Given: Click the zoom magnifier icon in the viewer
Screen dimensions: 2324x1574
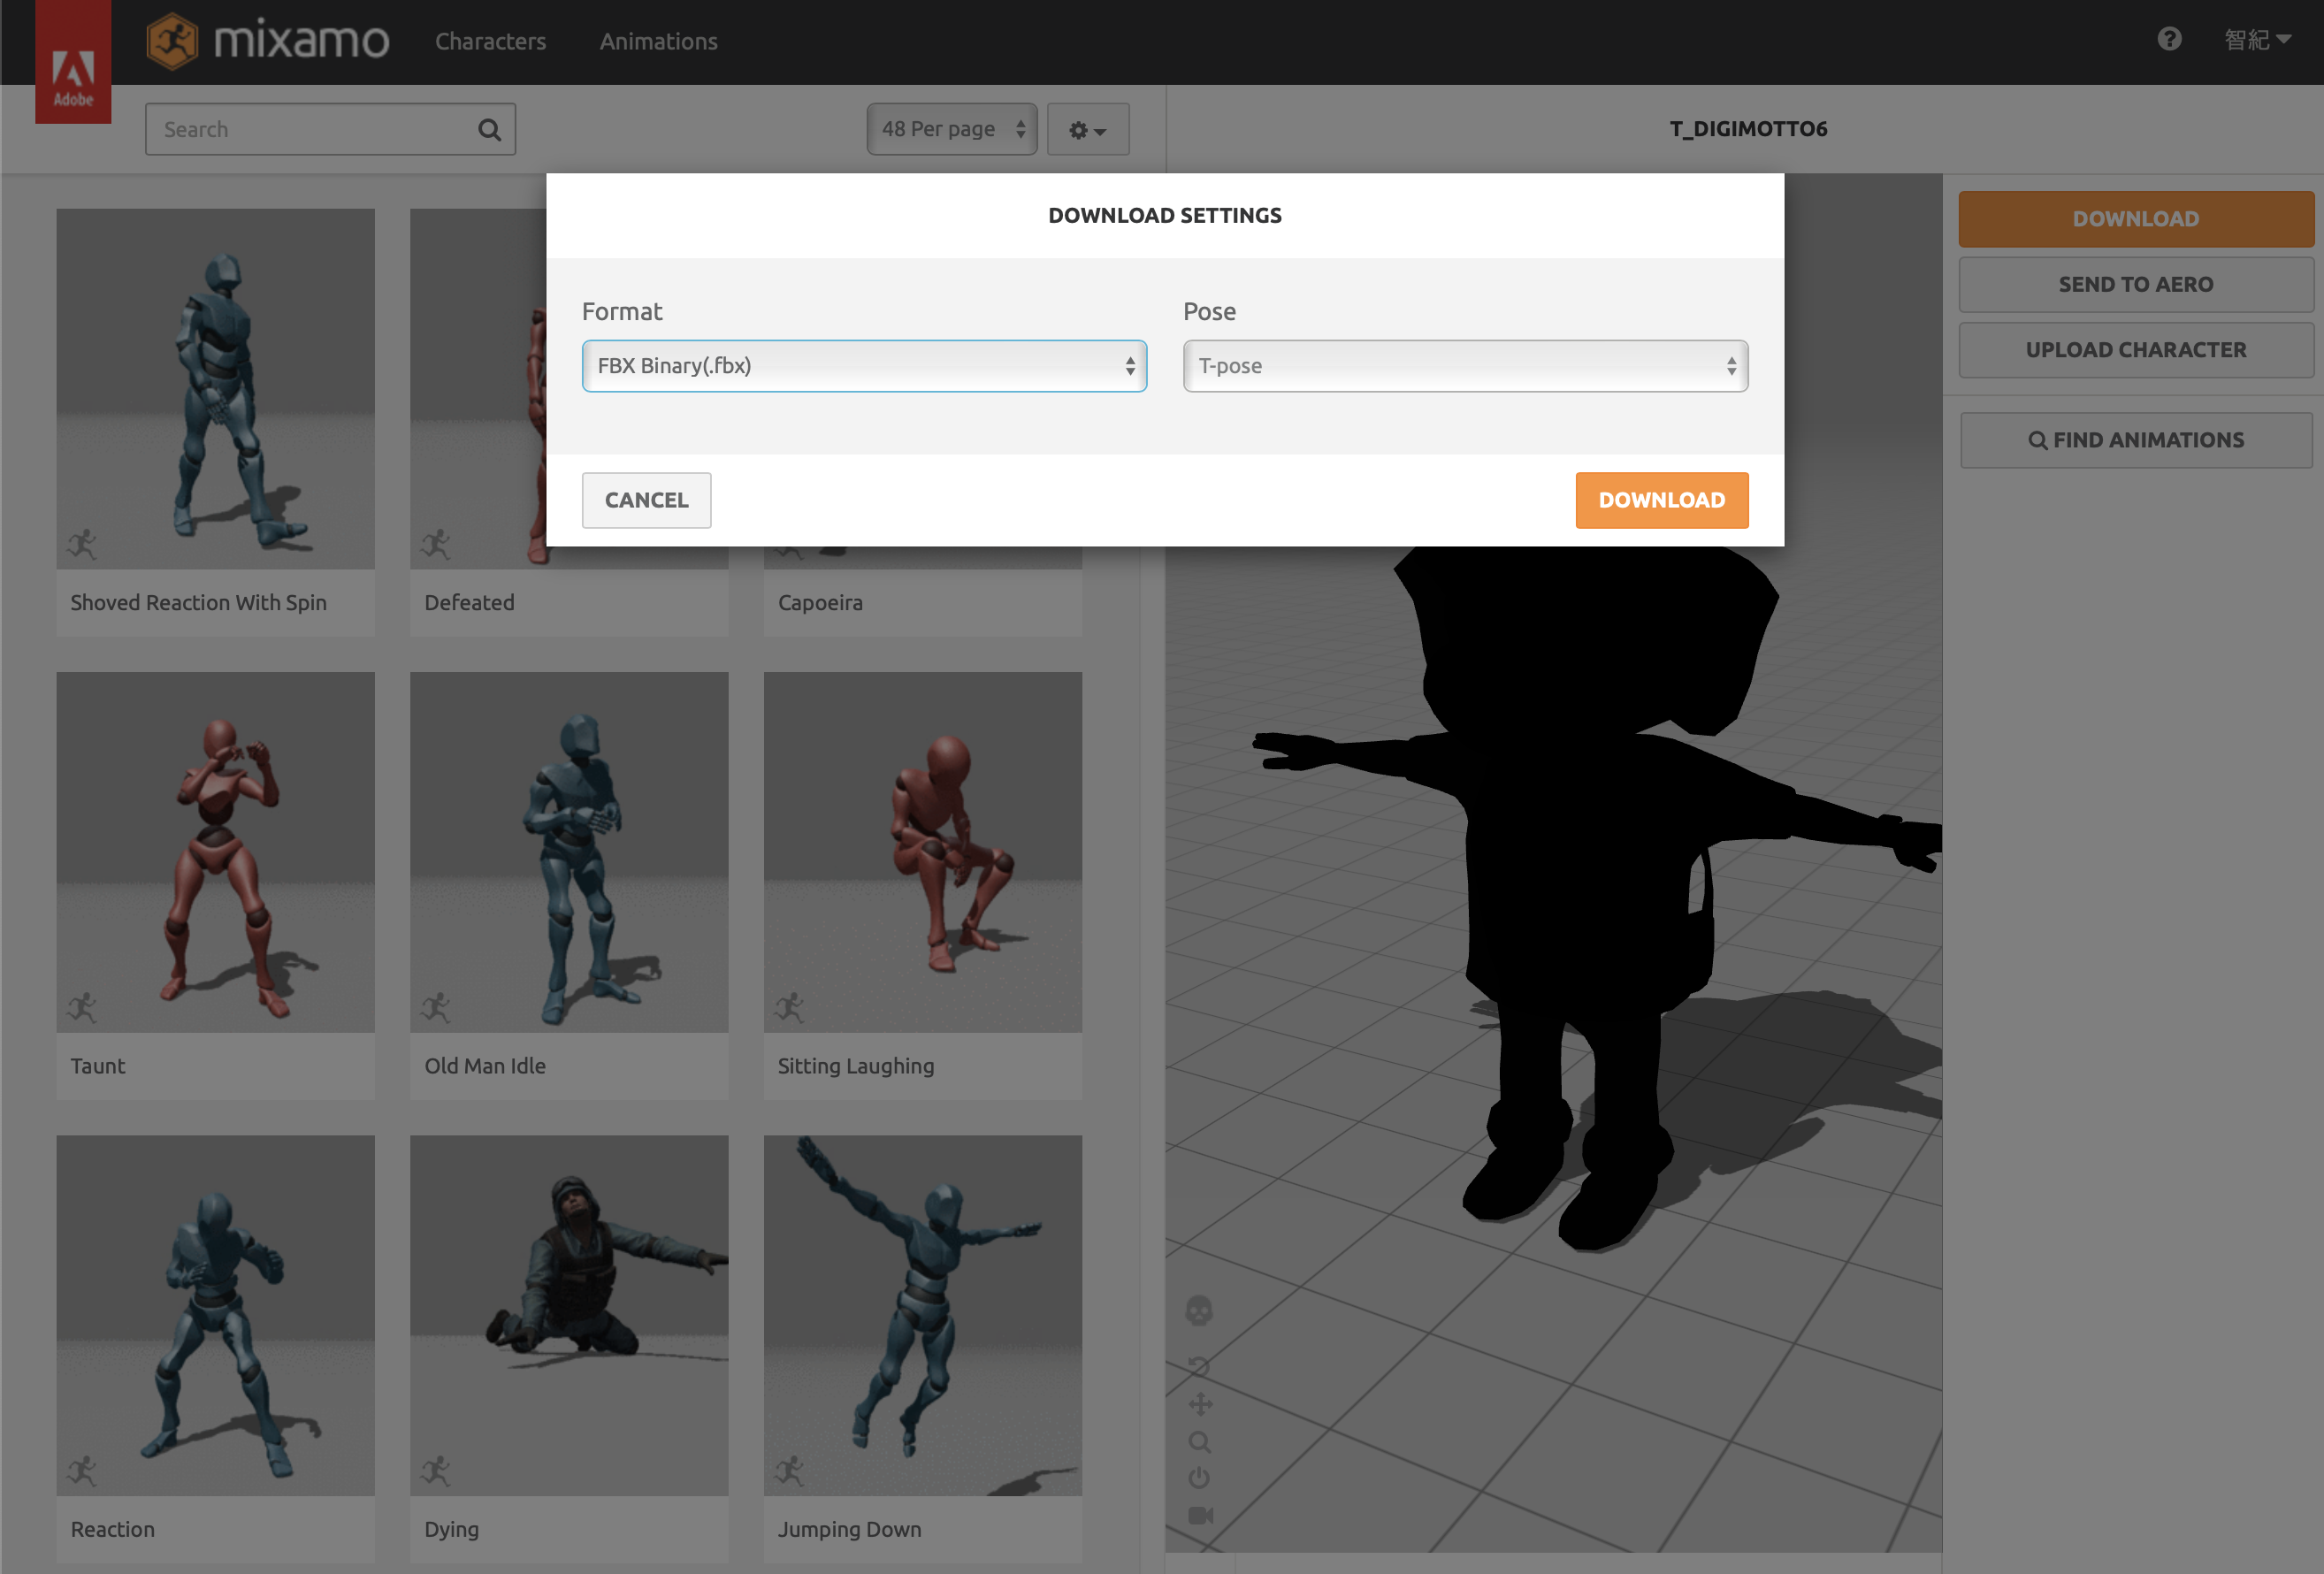Looking at the screenshot, I should click(1200, 1442).
